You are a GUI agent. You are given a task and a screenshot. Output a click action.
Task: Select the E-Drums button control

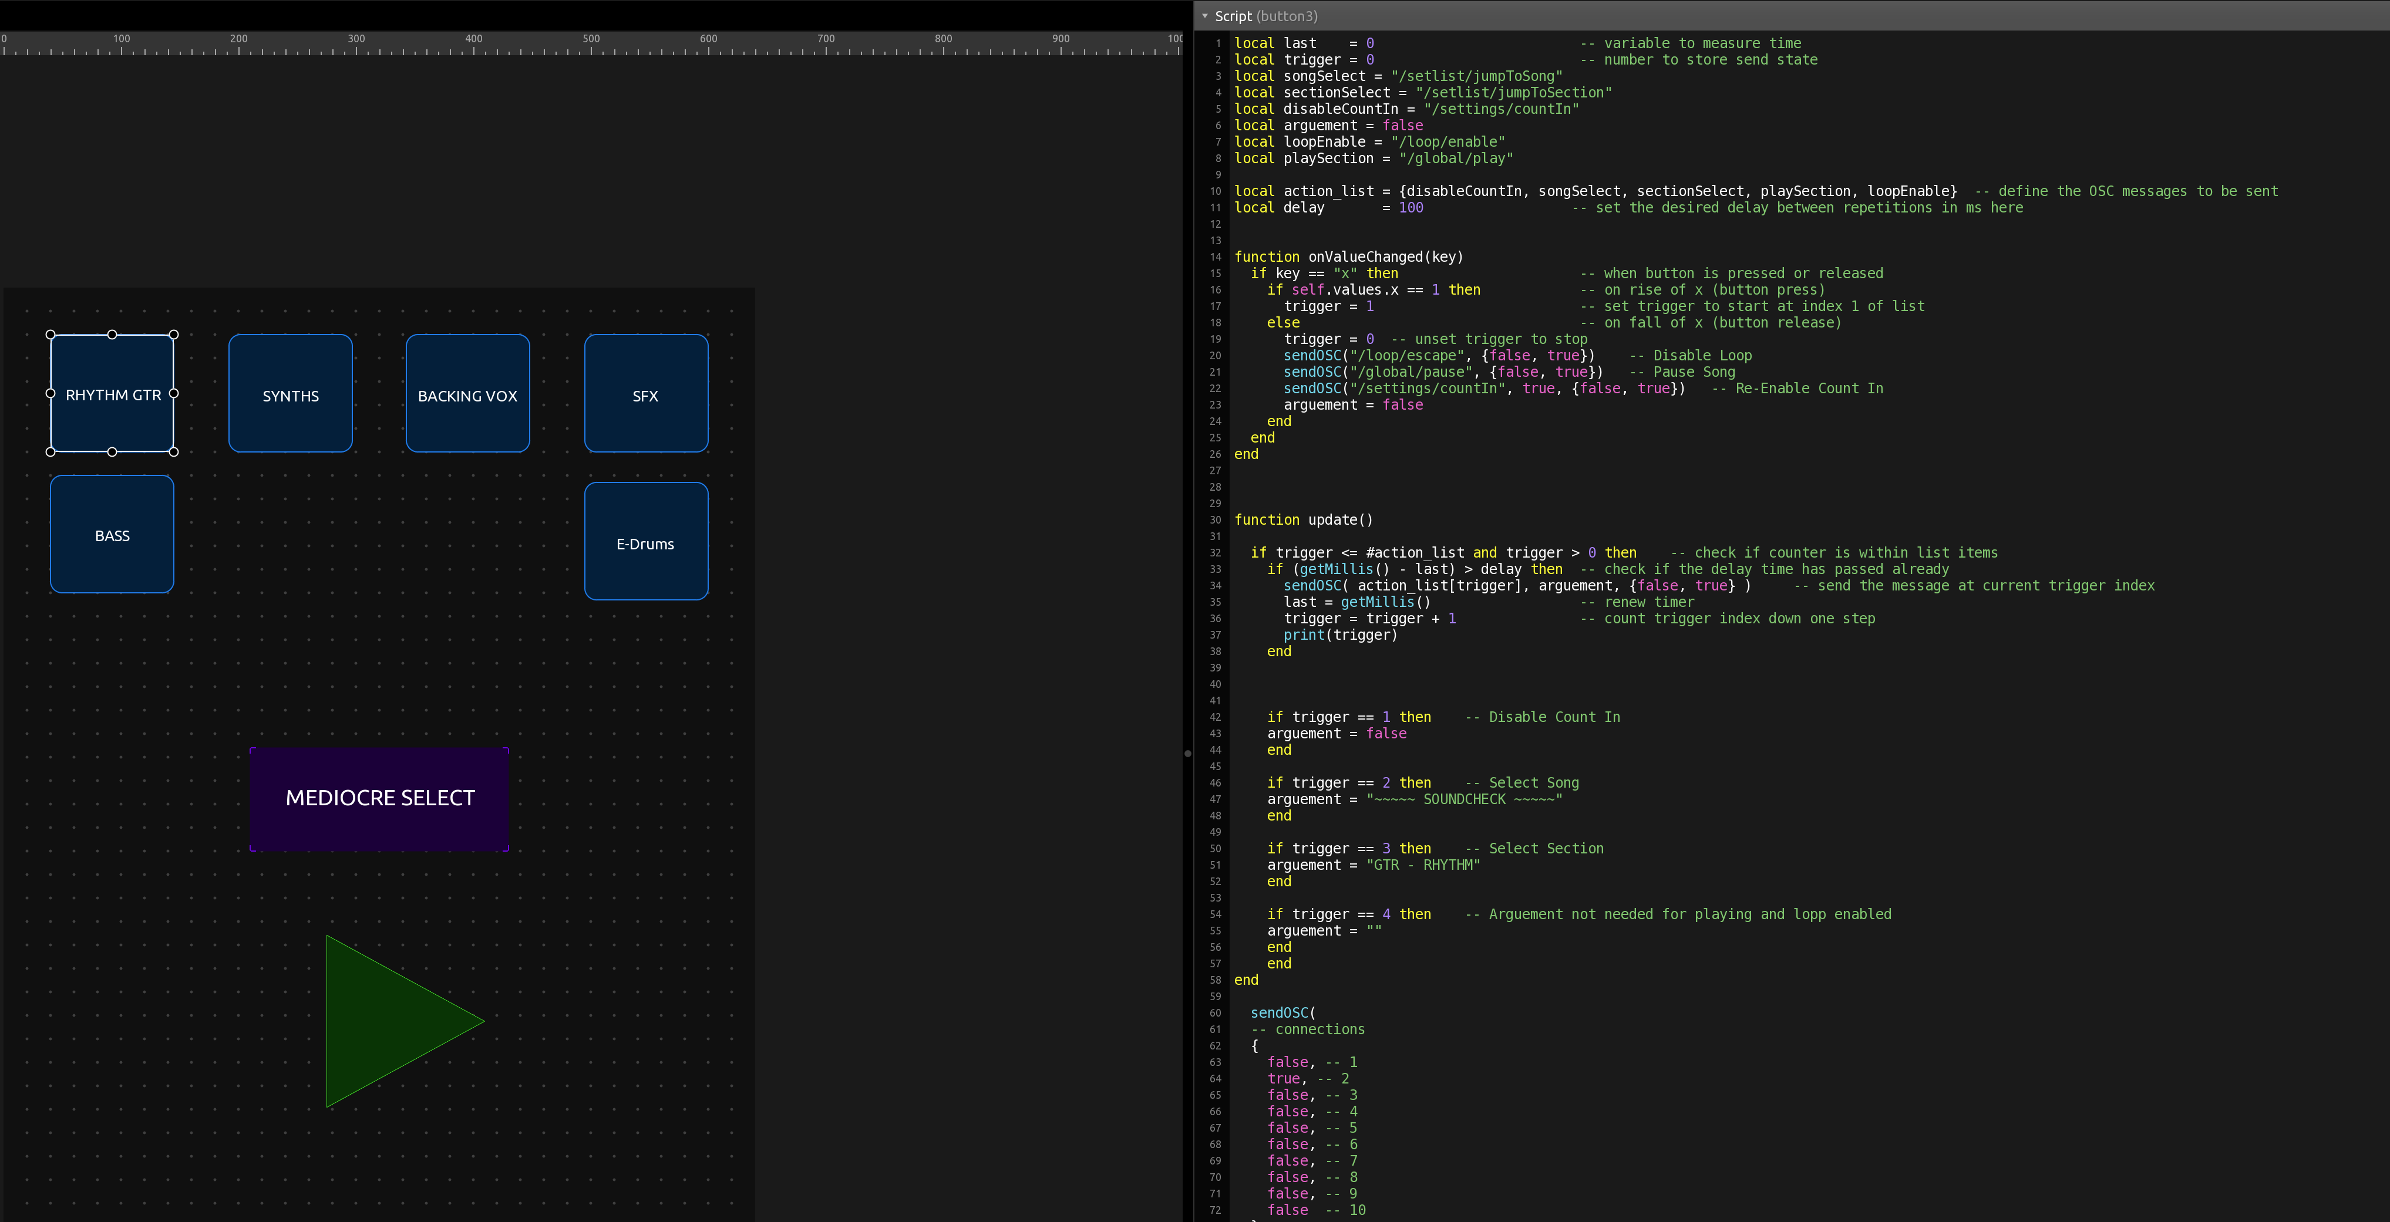click(646, 542)
